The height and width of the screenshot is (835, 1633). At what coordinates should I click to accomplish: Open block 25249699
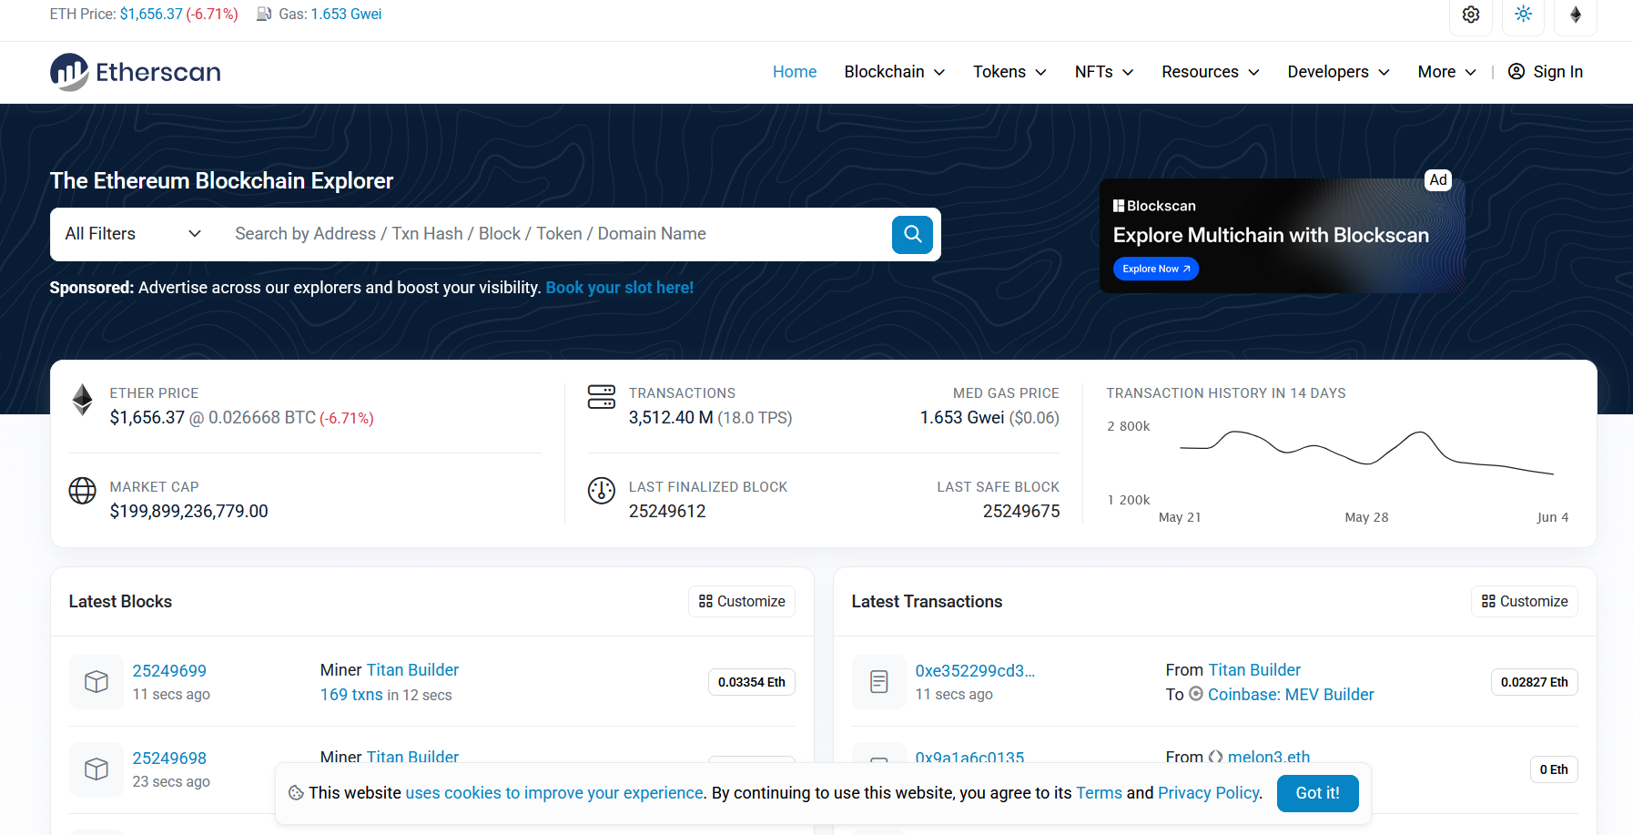point(169,671)
